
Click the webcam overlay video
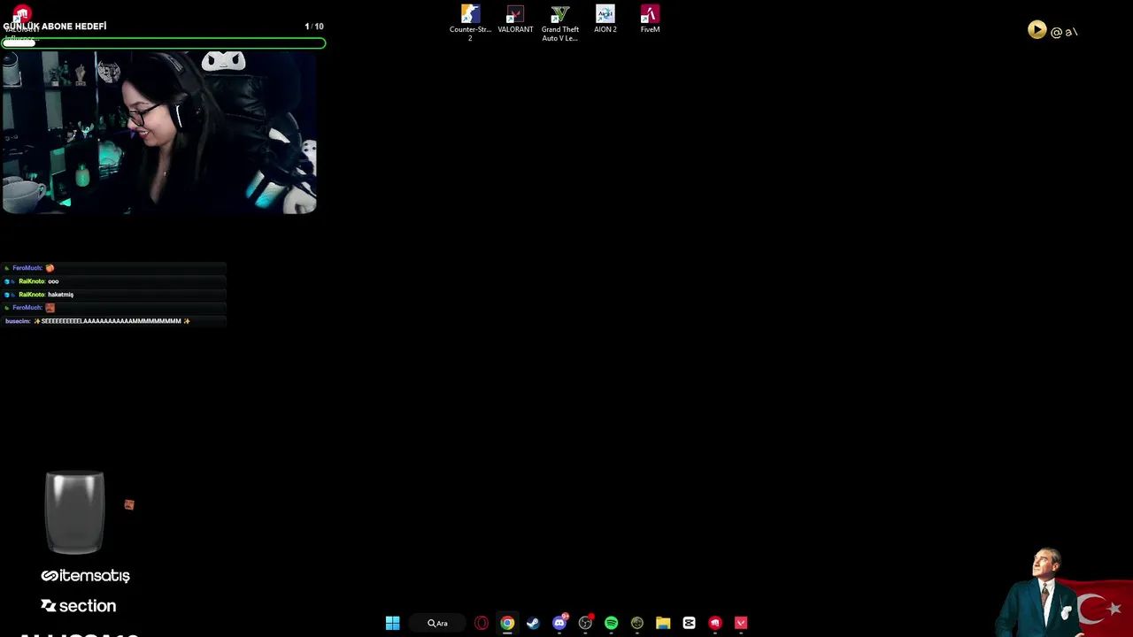click(159, 132)
